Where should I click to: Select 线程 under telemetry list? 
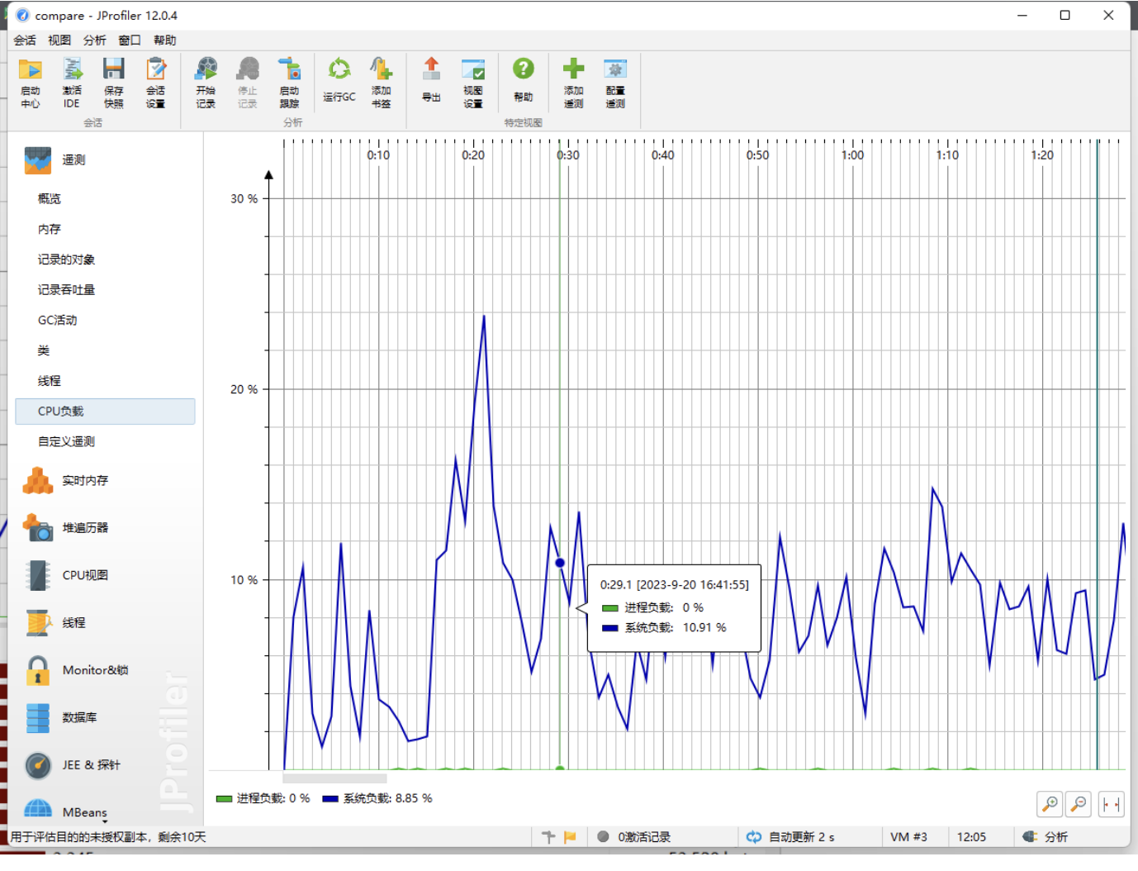click(x=50, y=381)
